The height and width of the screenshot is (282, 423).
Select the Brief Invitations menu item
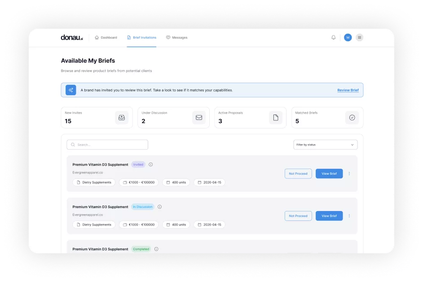pyautogui.click(x=141, y=37)
